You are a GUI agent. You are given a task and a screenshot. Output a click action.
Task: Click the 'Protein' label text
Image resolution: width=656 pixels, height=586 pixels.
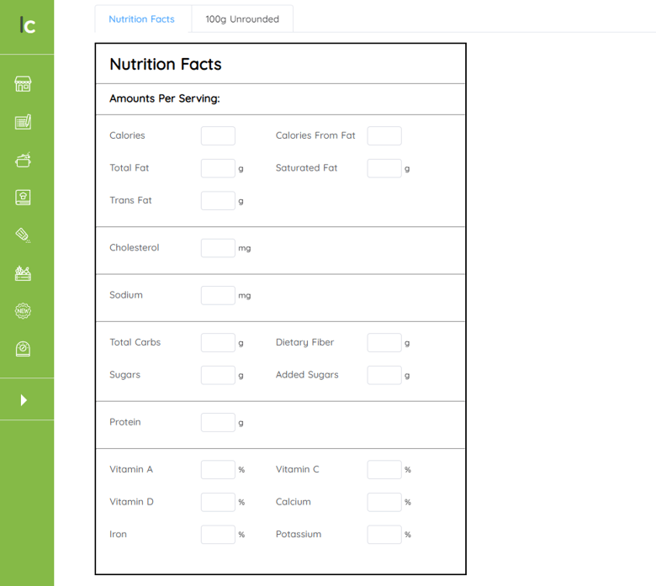click(x=125, y=422)
